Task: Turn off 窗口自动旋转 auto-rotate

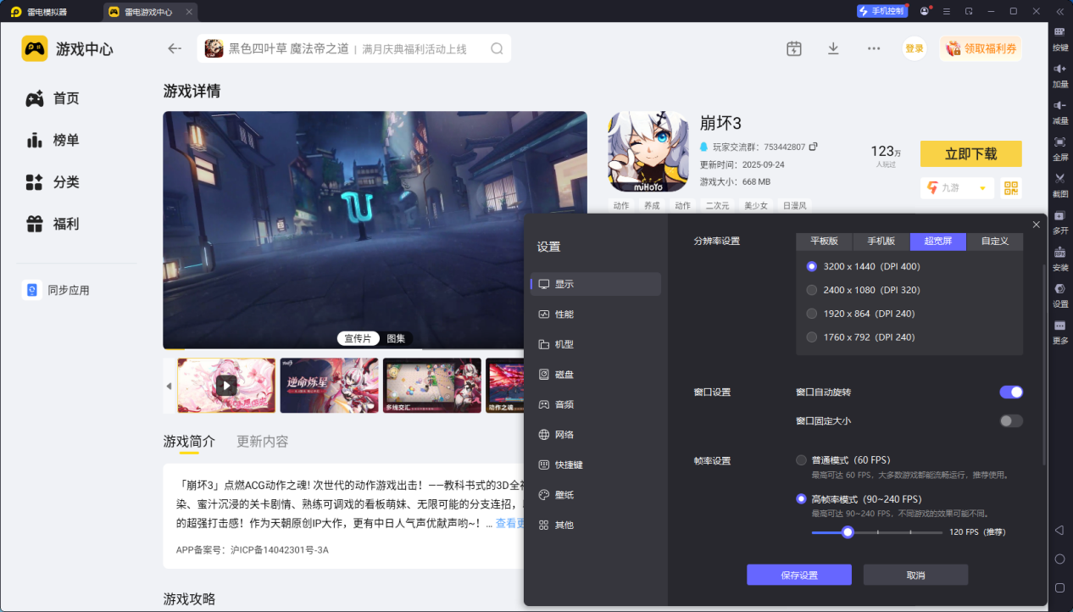Action: click(x=1010, y=392)
